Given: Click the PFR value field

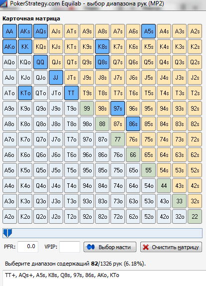Looking at the screenshot, I should (28, 247).
